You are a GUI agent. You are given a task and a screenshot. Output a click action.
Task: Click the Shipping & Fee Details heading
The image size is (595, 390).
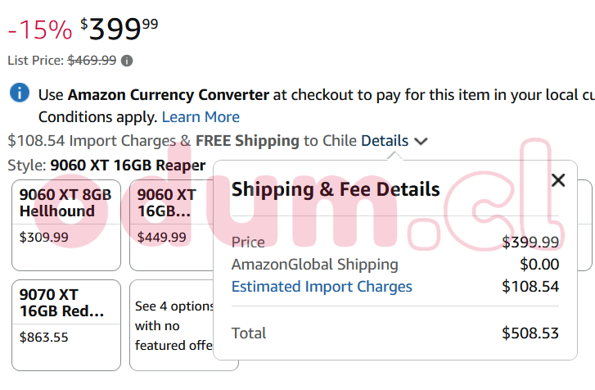336,189
